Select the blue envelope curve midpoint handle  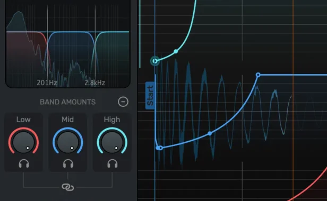tap(210, 133)
